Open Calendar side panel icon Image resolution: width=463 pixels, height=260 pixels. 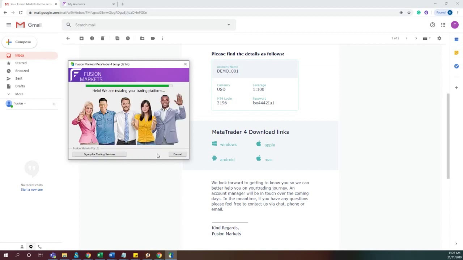tap(456, 39)
